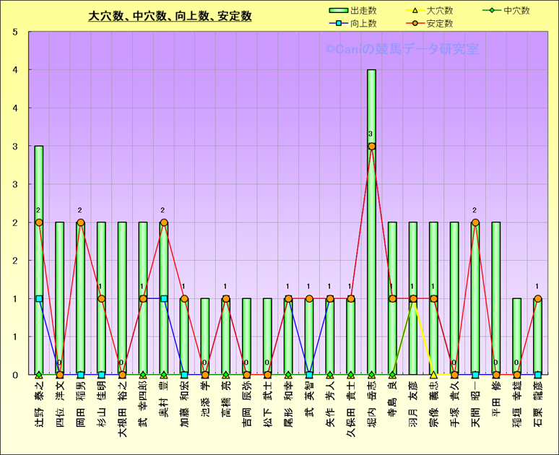Click the orange circle marker for 天間 昭一
This screenshot has height=455, width=559.
tap(475, 222)
